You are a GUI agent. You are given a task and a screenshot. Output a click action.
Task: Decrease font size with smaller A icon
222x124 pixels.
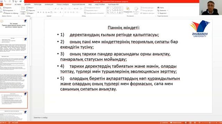click(x=58, y=9)
